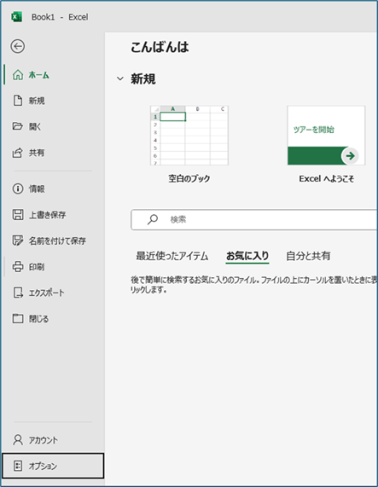The width and height of the screenshot is (378, 487).
Task: Open the 自分と共有 tab
Action: (x=308, y=256)
